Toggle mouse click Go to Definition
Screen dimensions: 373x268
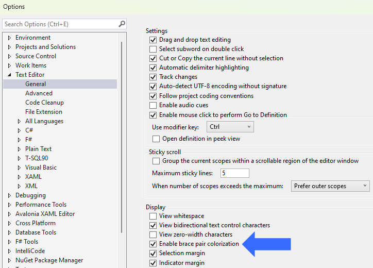tap(153, 115)
